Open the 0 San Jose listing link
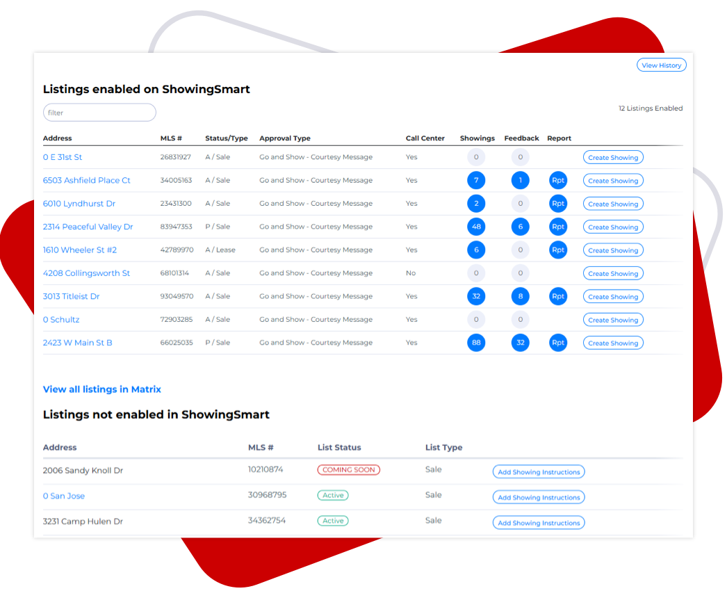 (63, 496)
